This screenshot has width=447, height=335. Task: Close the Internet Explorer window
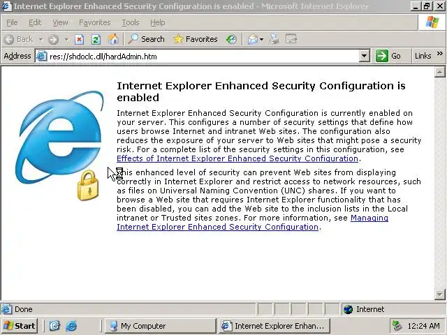click(x=440, y=6)
